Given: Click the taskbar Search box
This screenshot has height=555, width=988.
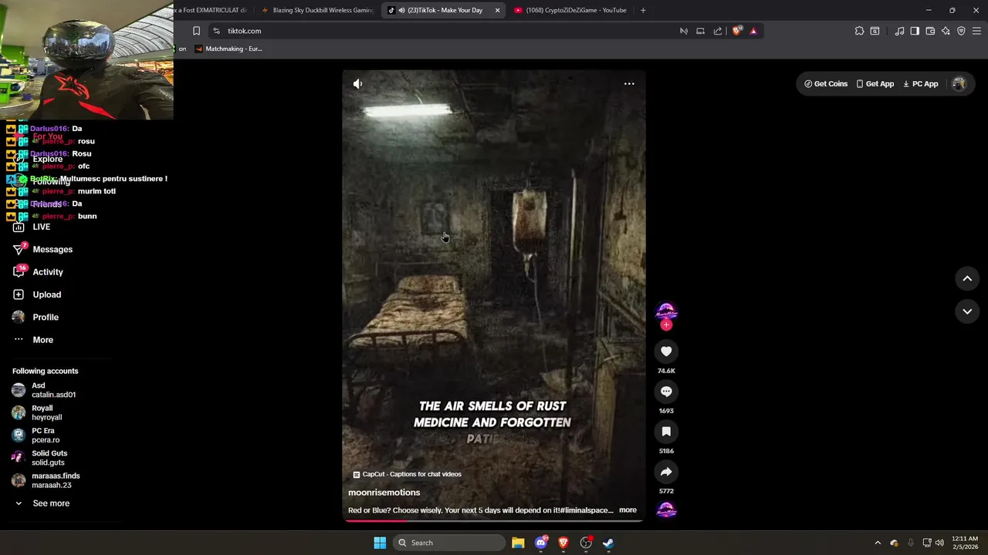Looking at the screenshot, I should pyautogui.click(x=450, y=543).
